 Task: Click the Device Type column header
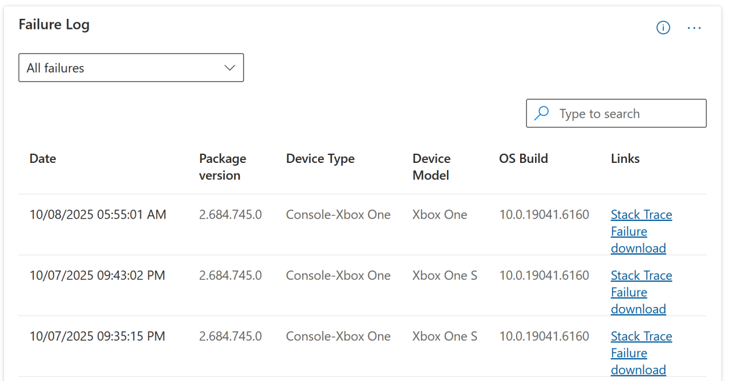[320, 158]
